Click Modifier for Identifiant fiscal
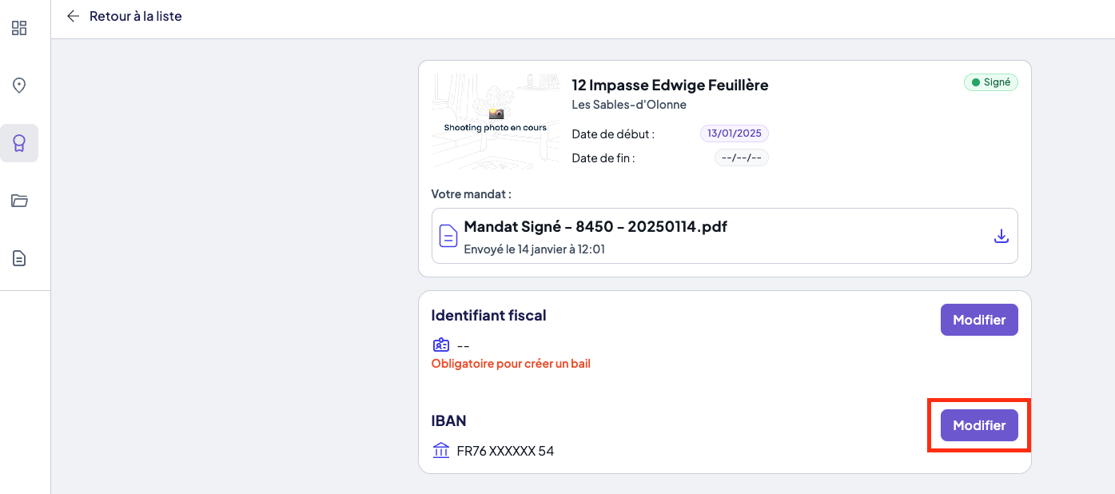Viewport: 1115px width, 494px height. 979,320
